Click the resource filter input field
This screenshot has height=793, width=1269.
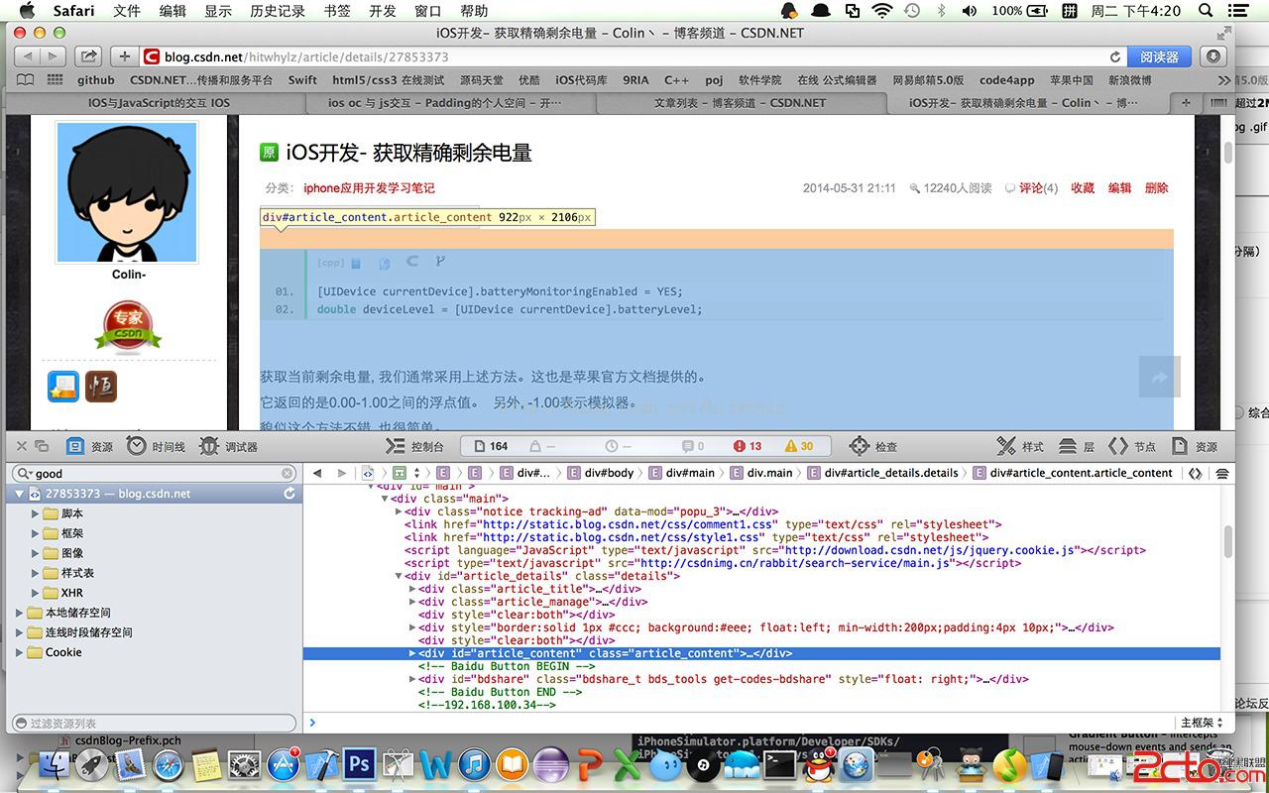154,724
